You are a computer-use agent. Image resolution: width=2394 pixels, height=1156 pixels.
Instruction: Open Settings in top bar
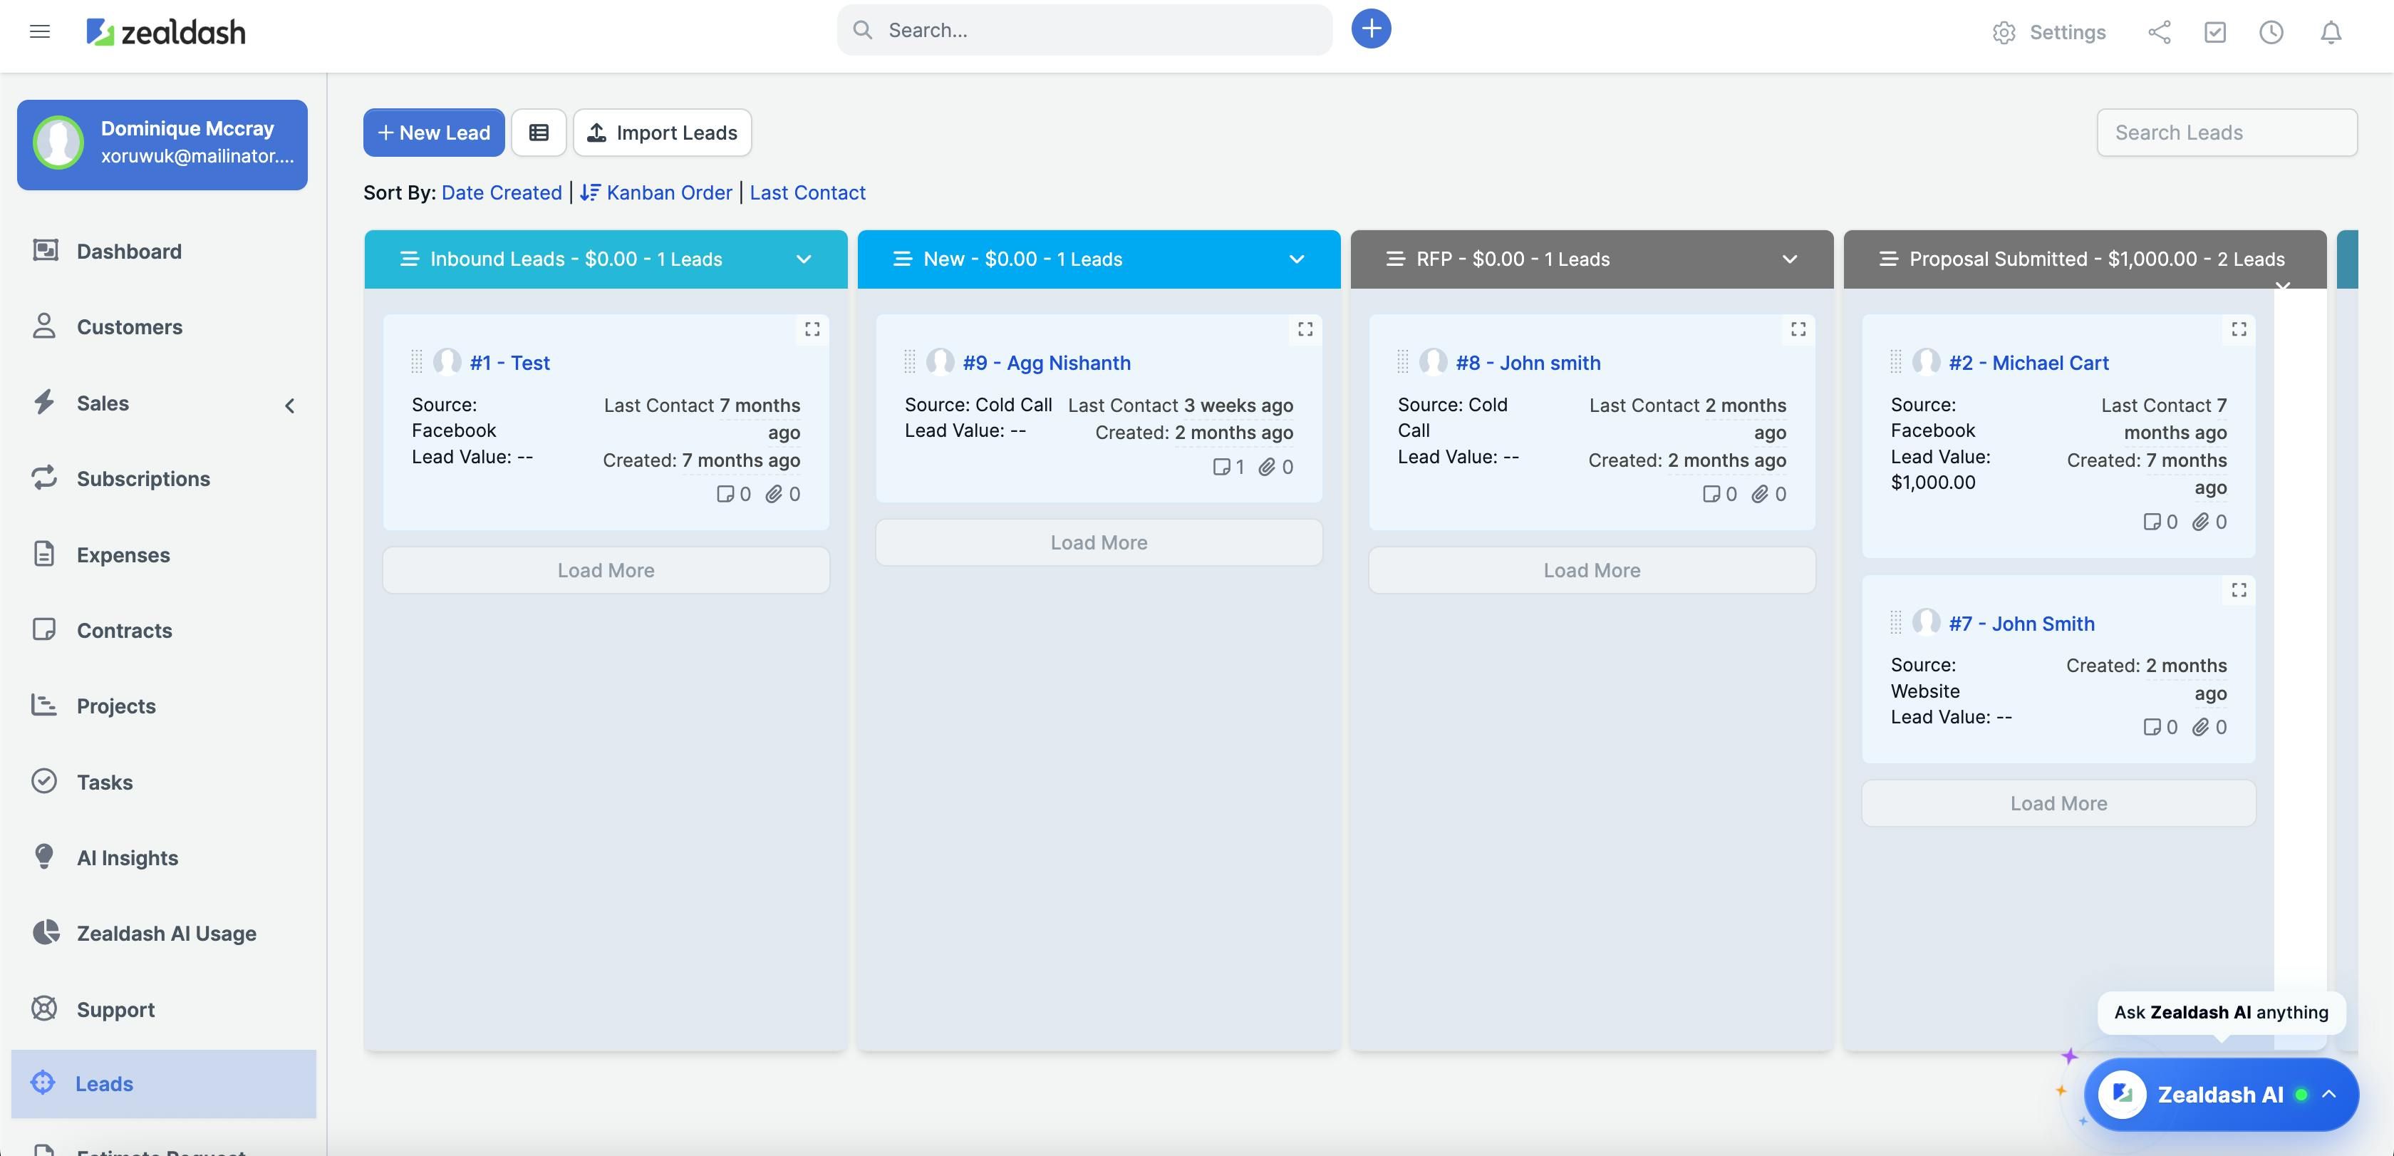[2049, 33]
